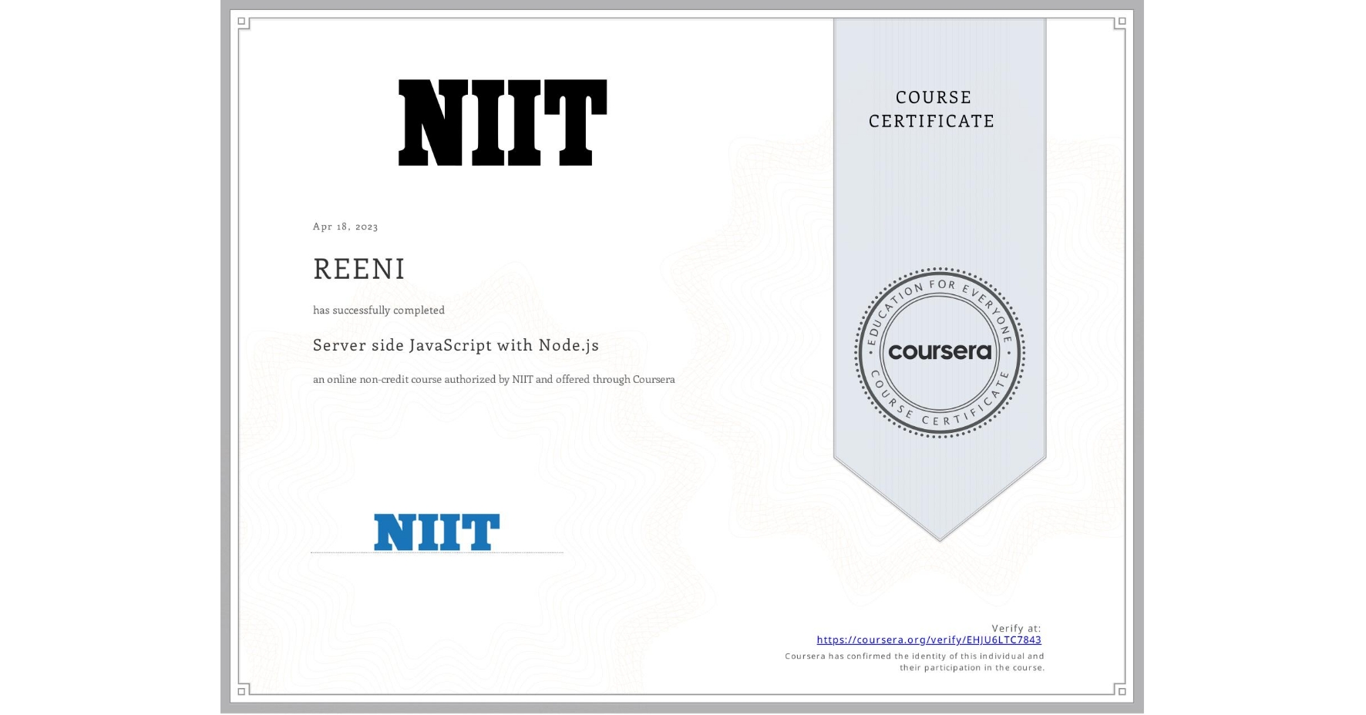Click the 'an online non-credit course' line

(493, 379)
